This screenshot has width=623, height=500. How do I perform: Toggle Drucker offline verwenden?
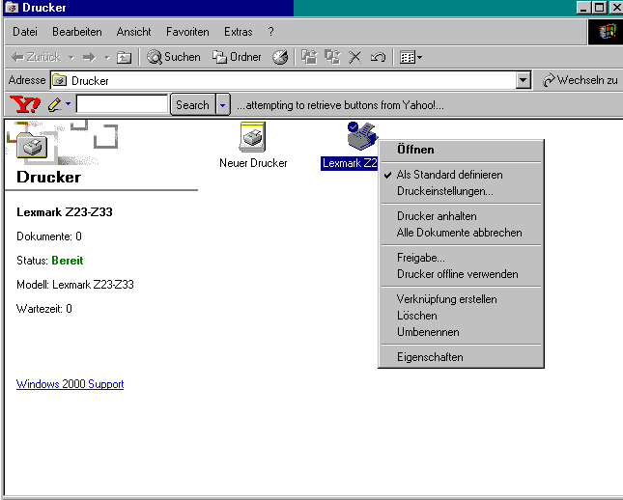click(461, 274)
